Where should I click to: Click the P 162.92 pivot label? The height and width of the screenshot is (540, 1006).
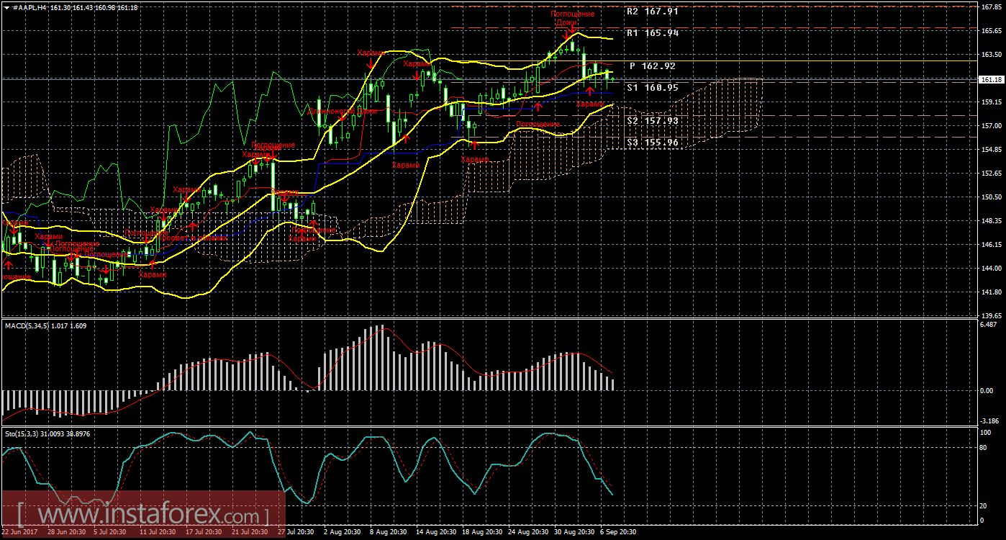point(652,66)
